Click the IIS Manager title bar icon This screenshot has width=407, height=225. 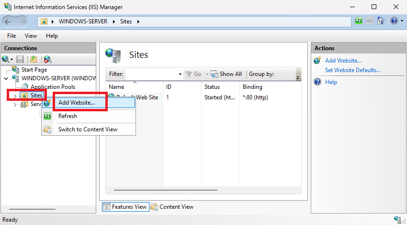[x=8, y=7]
